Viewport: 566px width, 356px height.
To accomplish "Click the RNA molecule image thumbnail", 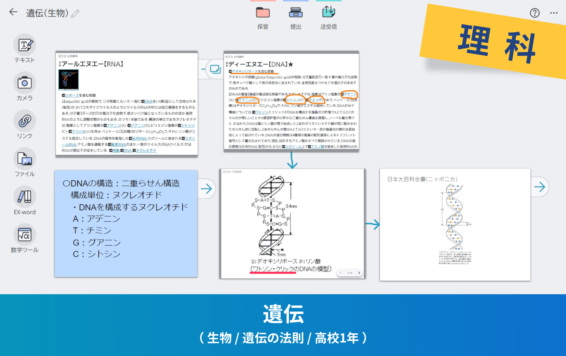I will pos(69,79).
